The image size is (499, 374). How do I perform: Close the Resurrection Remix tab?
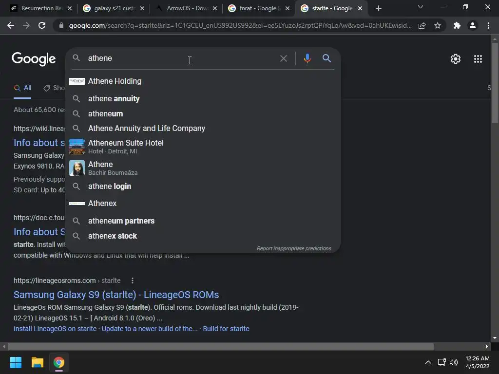pos(70,9)
